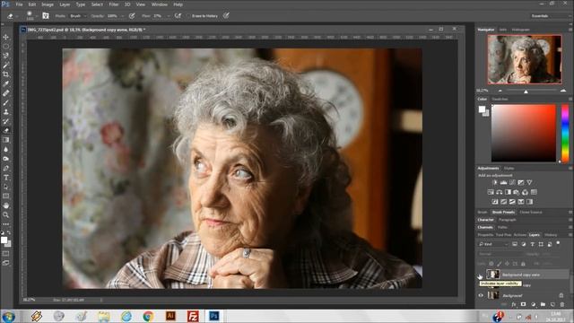Create new adjustment layer icon

point(533,304)
